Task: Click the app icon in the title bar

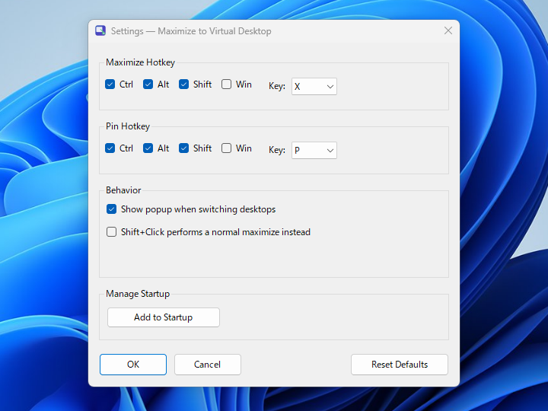Action: [x=100, y=30]
